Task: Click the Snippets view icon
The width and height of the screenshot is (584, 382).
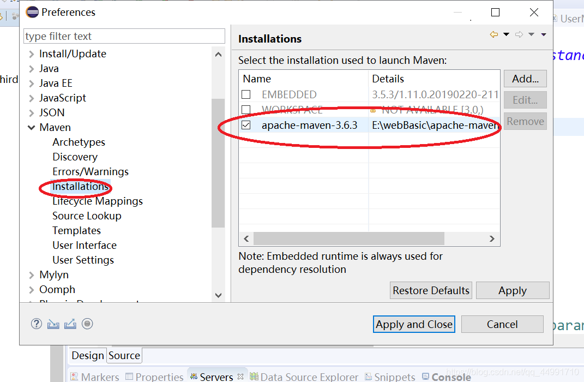Action: [x=369, y=377]
